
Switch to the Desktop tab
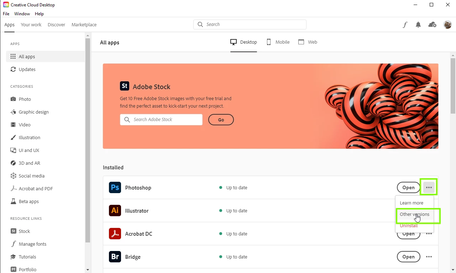click(243, 42)
